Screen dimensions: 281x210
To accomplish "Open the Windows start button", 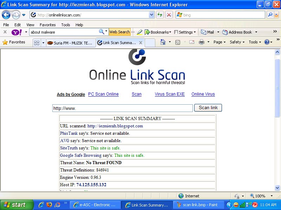I will coord(16,205).
